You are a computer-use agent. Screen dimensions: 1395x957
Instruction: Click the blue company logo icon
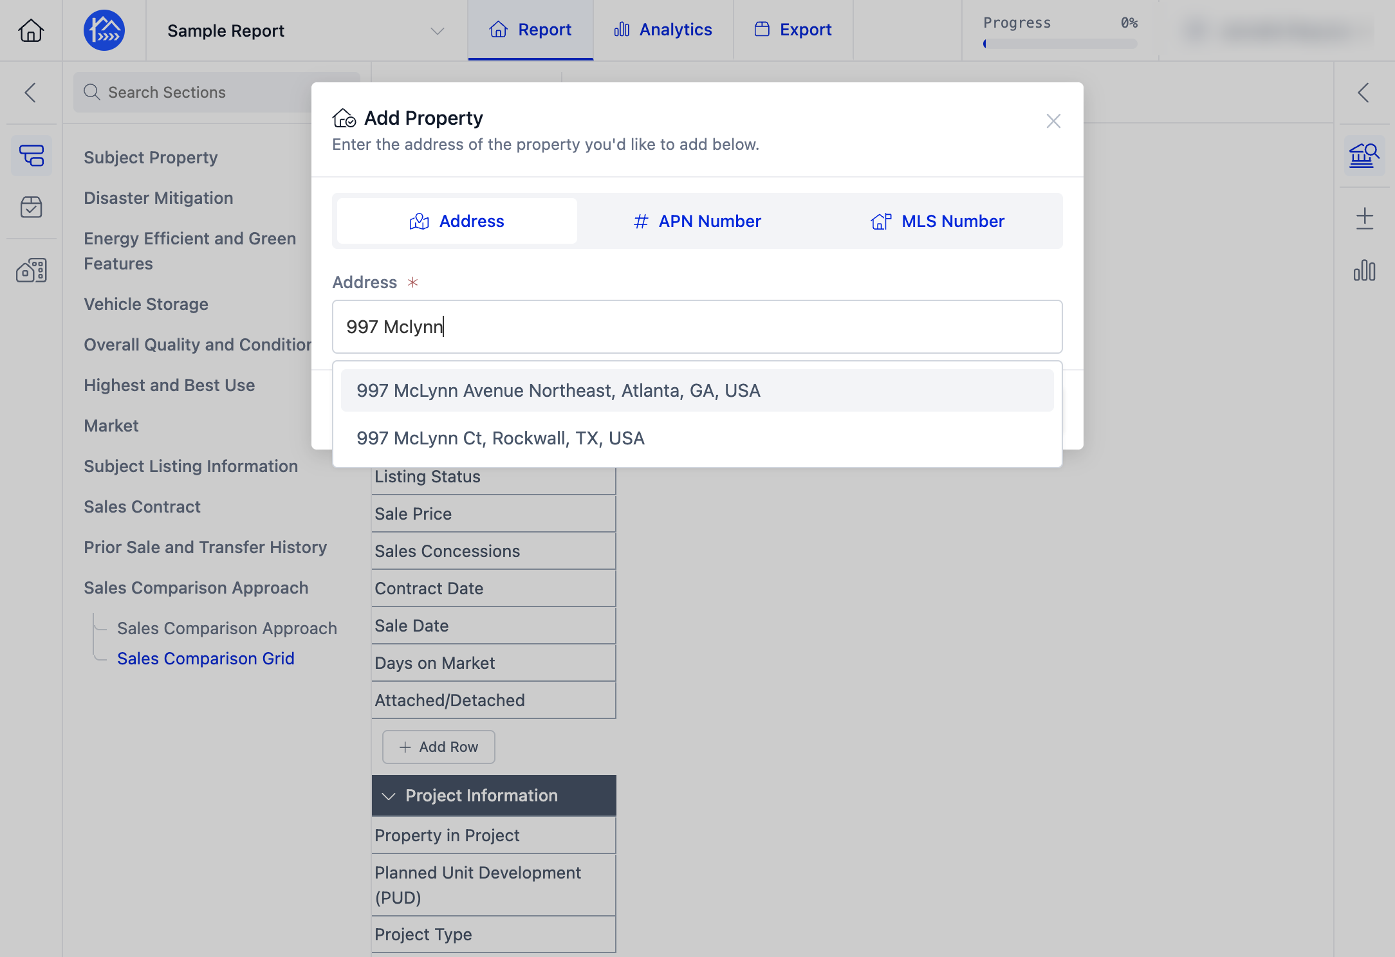pyautogui.click(x=104, y=30)
